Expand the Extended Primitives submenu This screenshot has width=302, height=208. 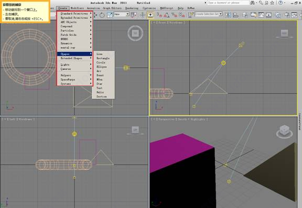coord(75,18)
